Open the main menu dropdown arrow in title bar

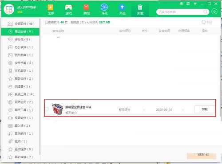(x=195, y=4)
